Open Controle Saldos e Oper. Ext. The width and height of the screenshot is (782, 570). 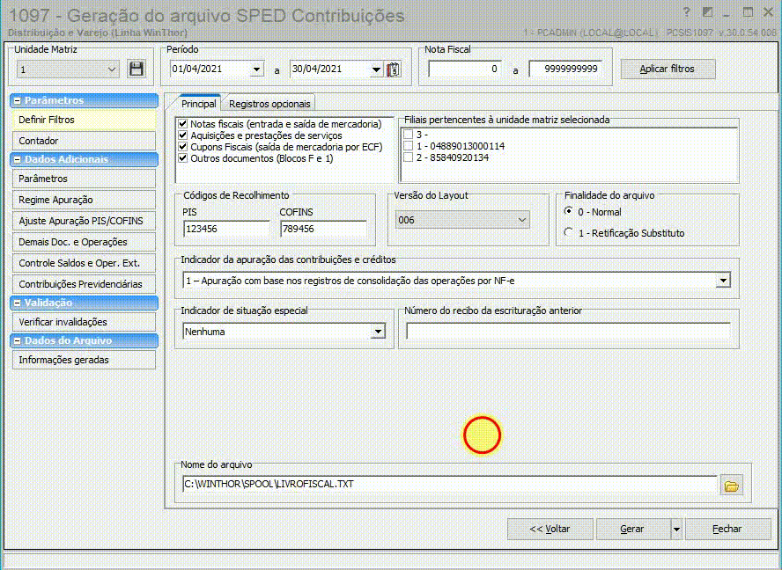click(84, 263)
